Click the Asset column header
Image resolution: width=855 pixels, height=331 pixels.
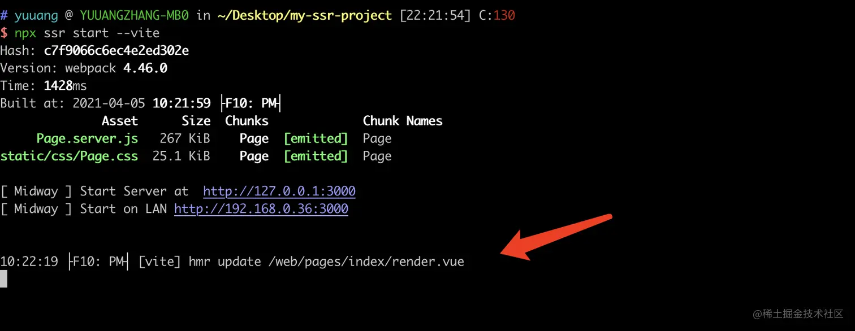click(x=120, y=121)
